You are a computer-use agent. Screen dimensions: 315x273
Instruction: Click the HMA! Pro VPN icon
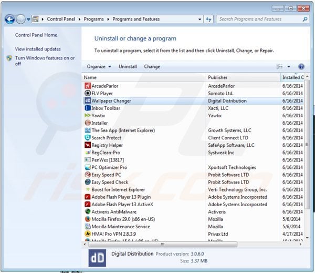88,234
